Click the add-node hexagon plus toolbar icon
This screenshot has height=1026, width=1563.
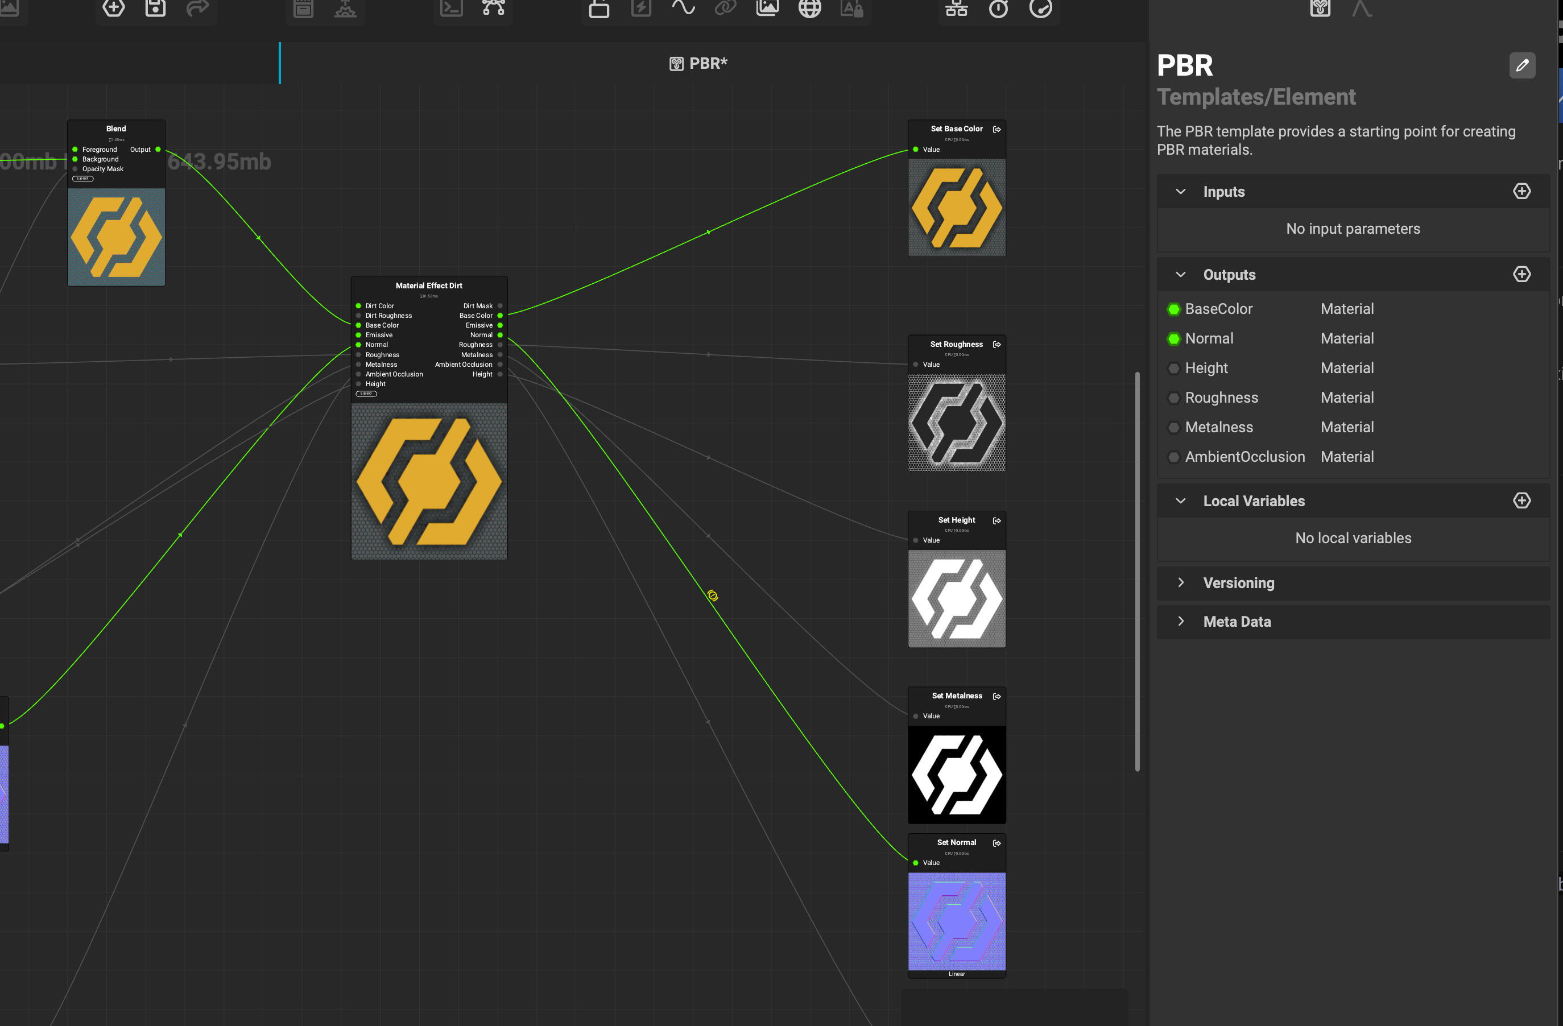coord(114,8)
